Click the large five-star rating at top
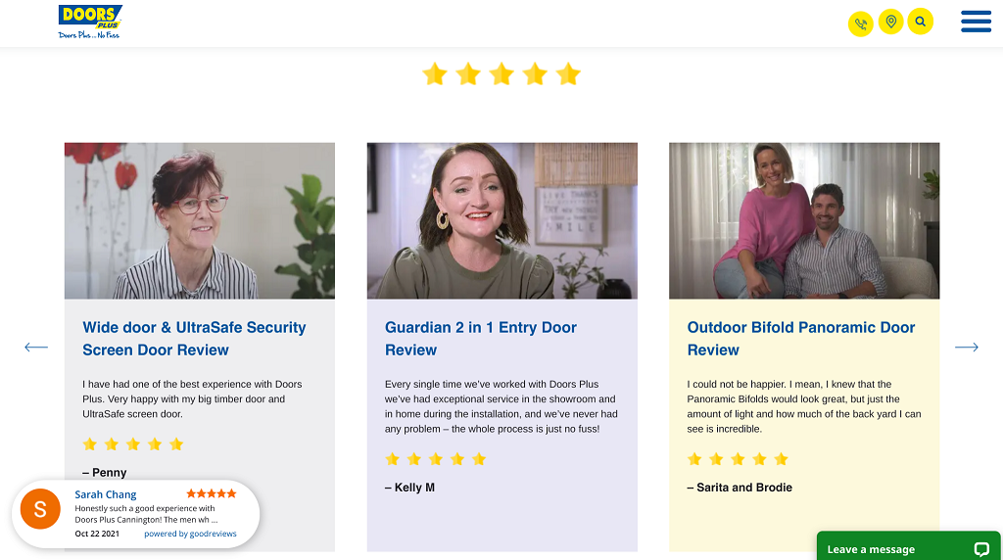The width and height of the screenshot is (1003, 560). [501, 74]
